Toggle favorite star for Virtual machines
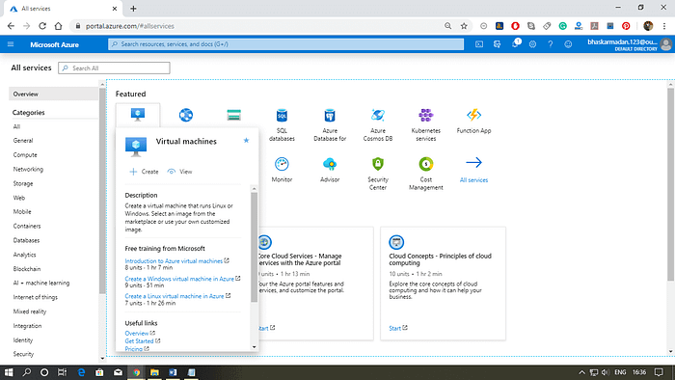This screenshot has height=380, width=675. click(x=246, y=140)
